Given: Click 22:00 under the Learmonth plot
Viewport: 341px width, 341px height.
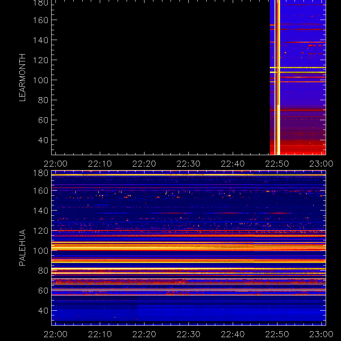Looking at the screenshot, I should pyautogui.click(x=55, y=164).
